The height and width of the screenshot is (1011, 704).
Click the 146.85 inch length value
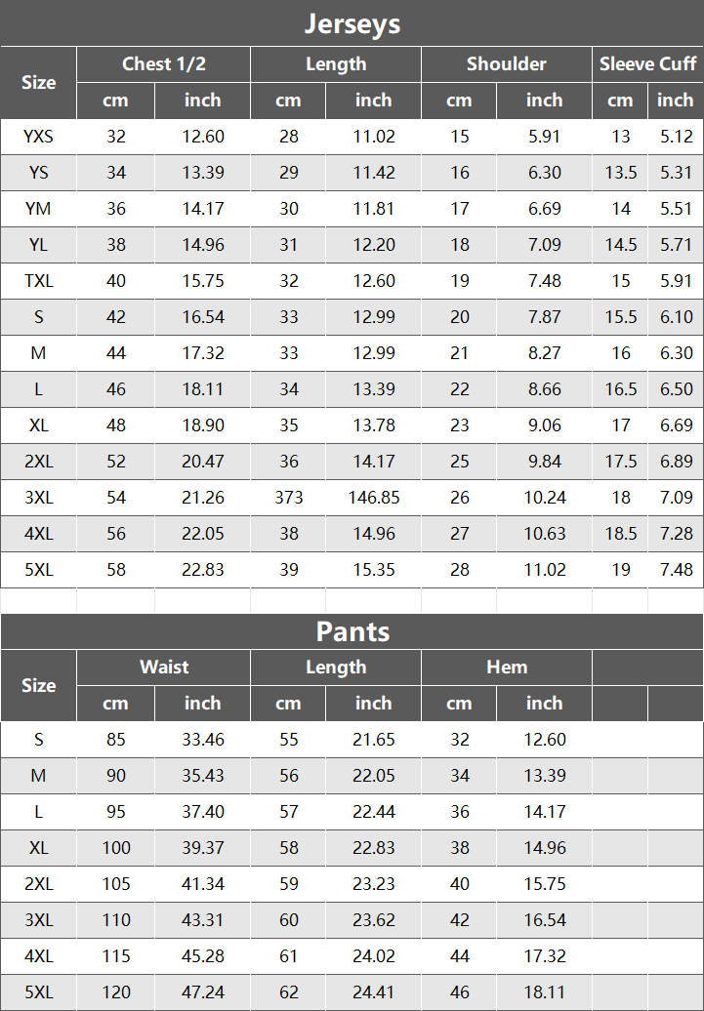click(x=373, y=498)
